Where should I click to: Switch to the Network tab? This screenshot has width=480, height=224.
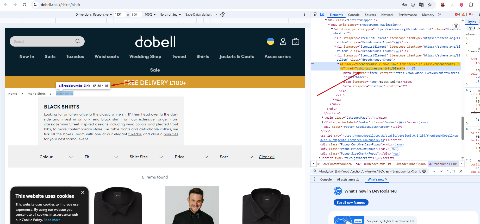tap(387, 15)
